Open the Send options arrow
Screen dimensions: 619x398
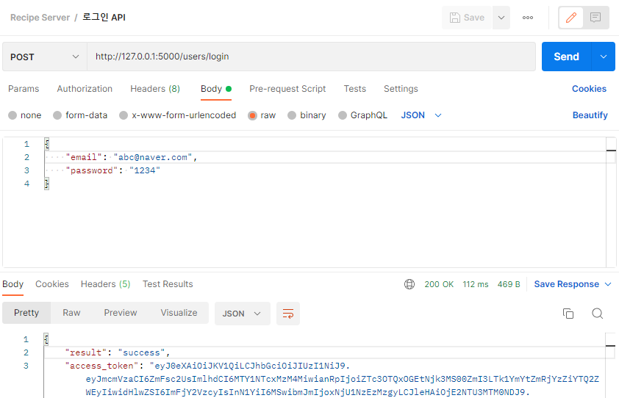604,57
